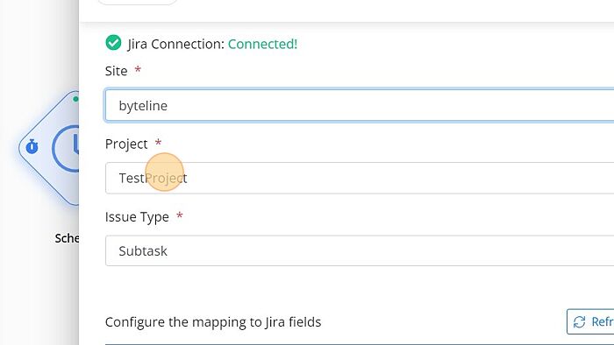This screenshot has height=345, width=614.
Task: Click the rounded button at panel top edge
Action: [137, 2]
